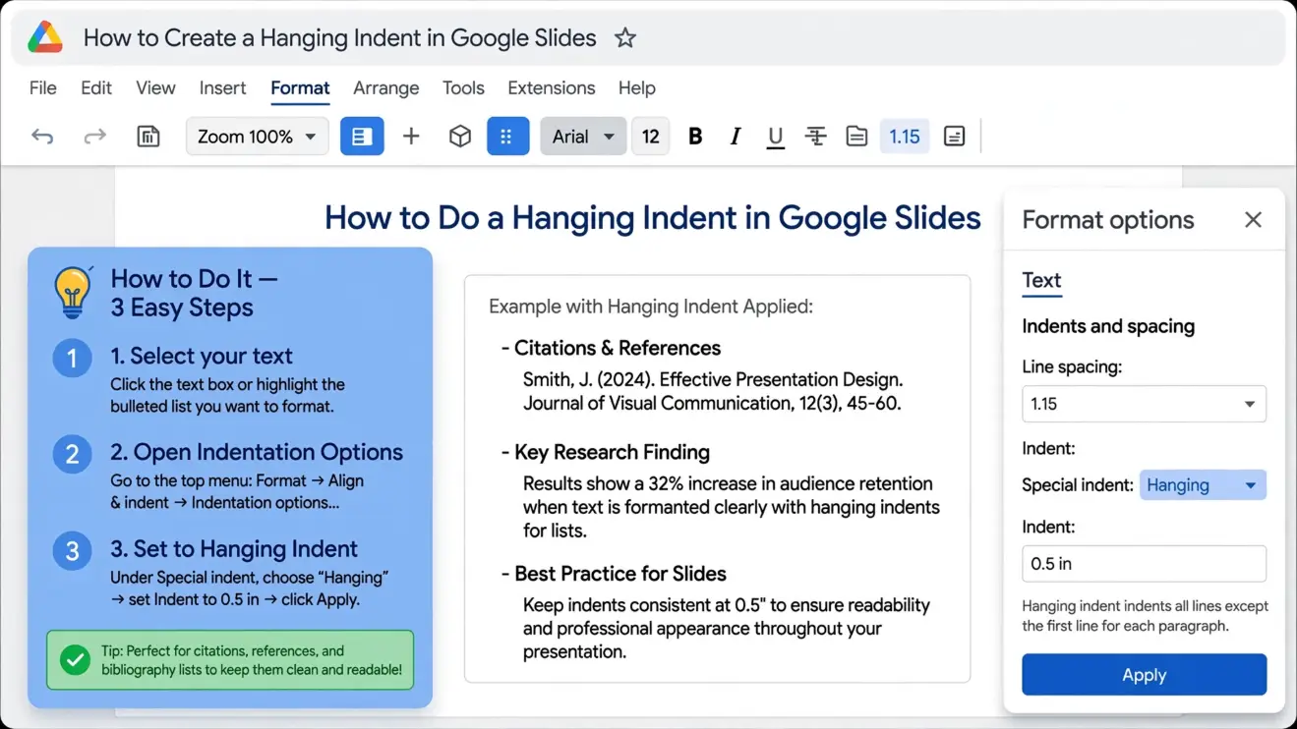The width and height of the screenshot is (1297, 729).
Task: Toggle italic formatting
Action: pos(735,137)
